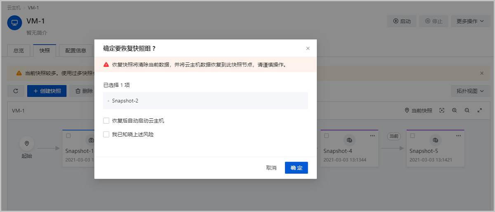Open the 拓扑视图 view selector
The height and width of the screenshot is (212, 495).
(x=470, y=91)
